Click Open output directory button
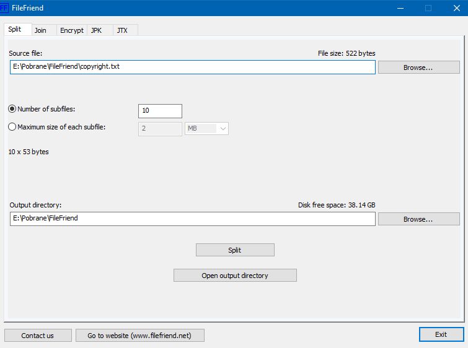Screen dimensions: 468x348 pos(235,276)
